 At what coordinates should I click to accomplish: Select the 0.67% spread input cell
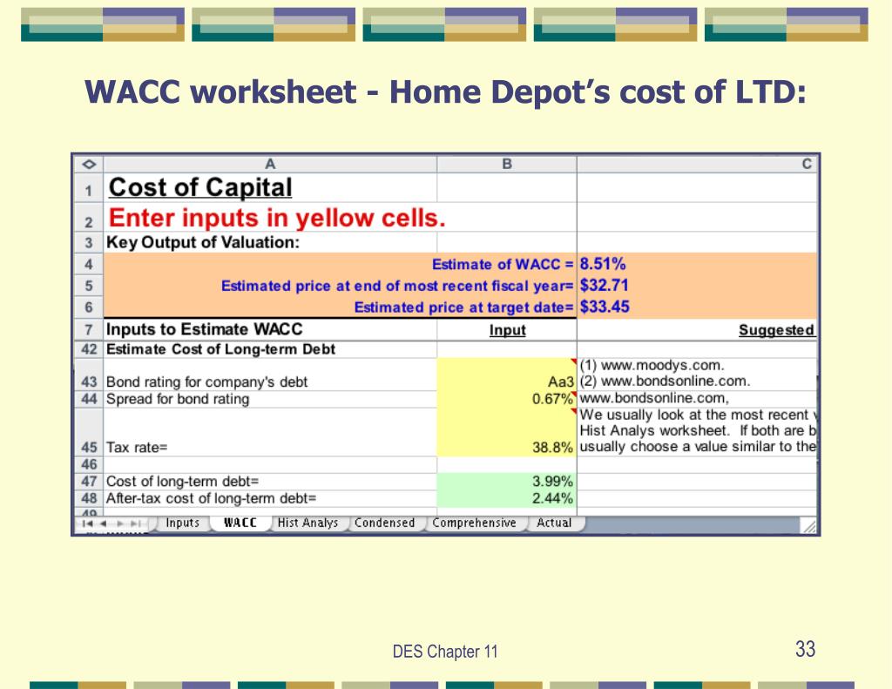(507, 399)
